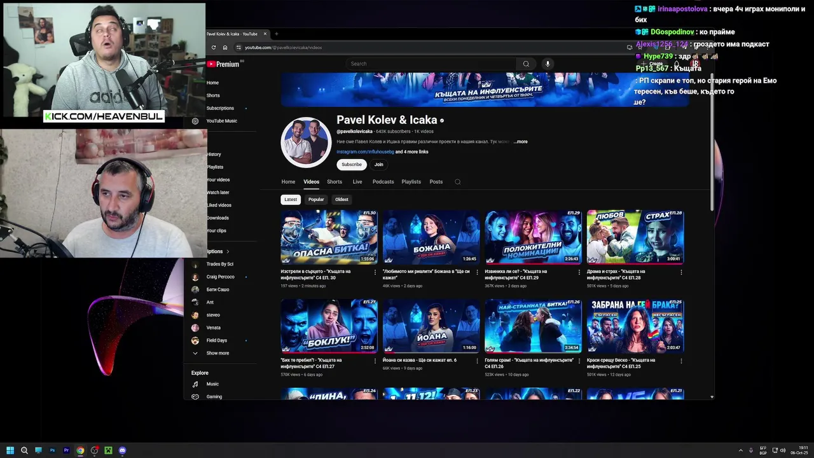Switch to the Posts tab
The image size is (814, 458).
[436, 182]
